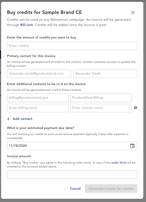Click the Invoice amount box
The height and width of the screenshot is (202, 146).
[x=72, y=175]
